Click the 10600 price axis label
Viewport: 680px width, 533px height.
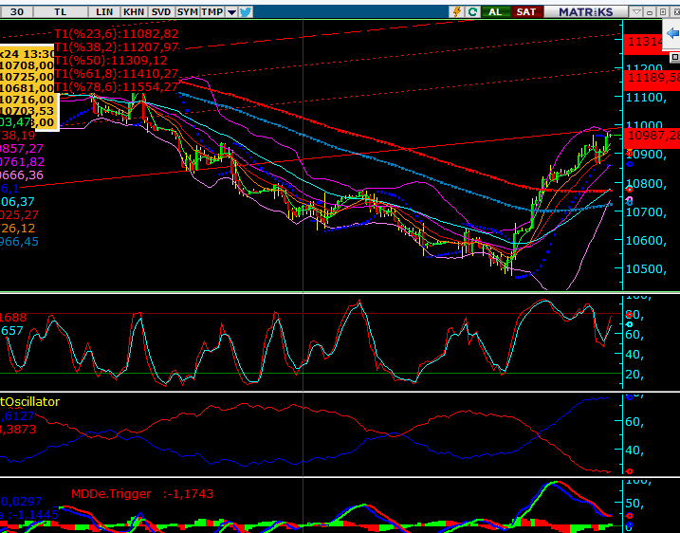645,240
